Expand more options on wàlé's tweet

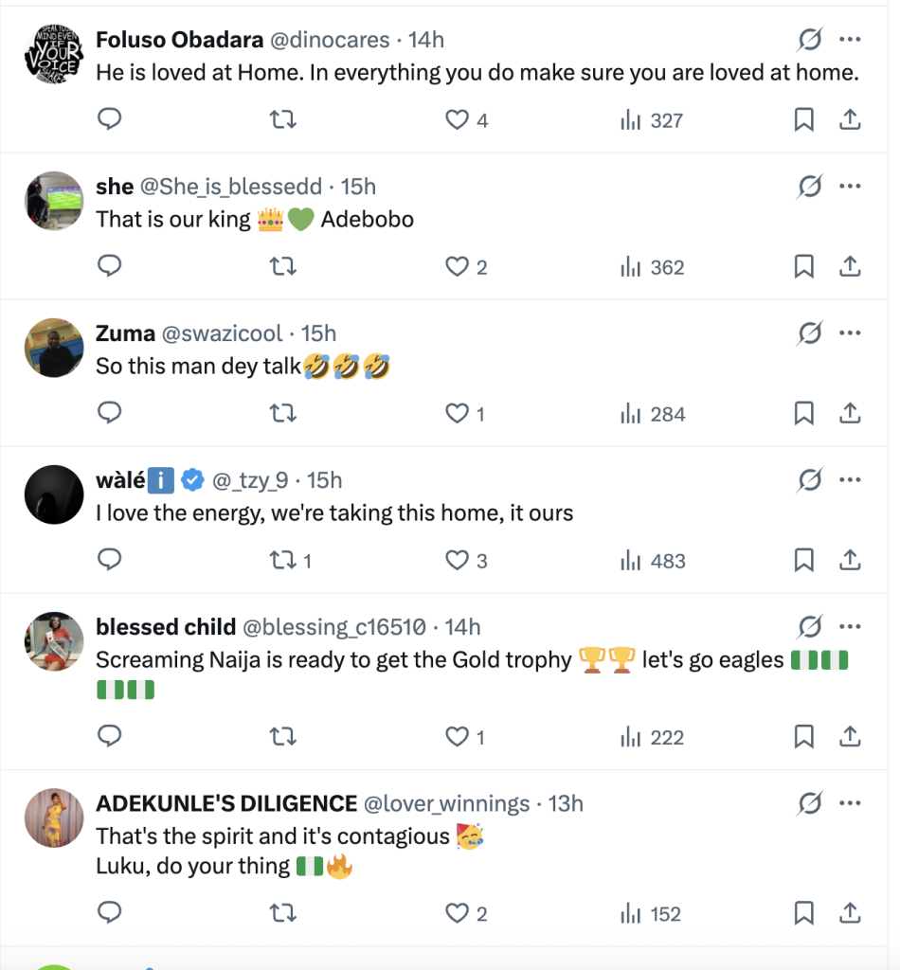point(850,480)
